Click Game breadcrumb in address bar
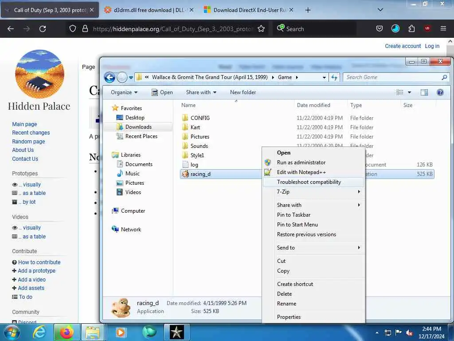This screenshot has width=454, height=341. pyautogui.click(x=285, y=77)
